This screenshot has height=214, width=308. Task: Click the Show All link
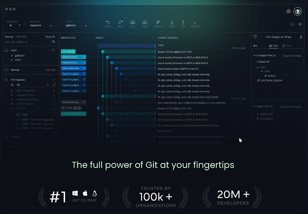click(x=50, y=37)
